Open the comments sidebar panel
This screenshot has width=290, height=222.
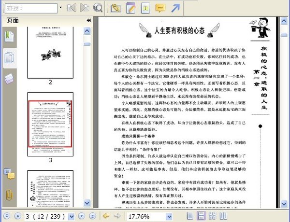[x=9, y=174]
